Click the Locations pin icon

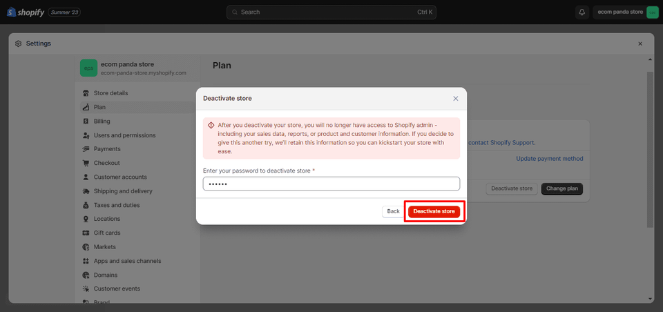[86, 219]
